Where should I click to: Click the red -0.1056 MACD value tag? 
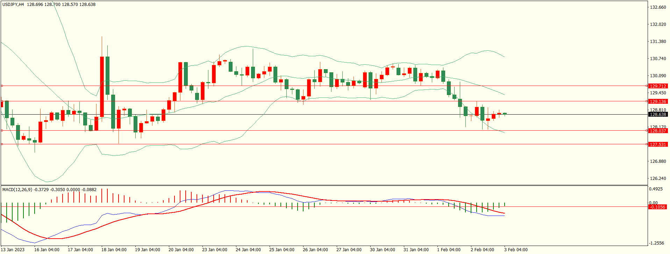[x=657, y=207]
